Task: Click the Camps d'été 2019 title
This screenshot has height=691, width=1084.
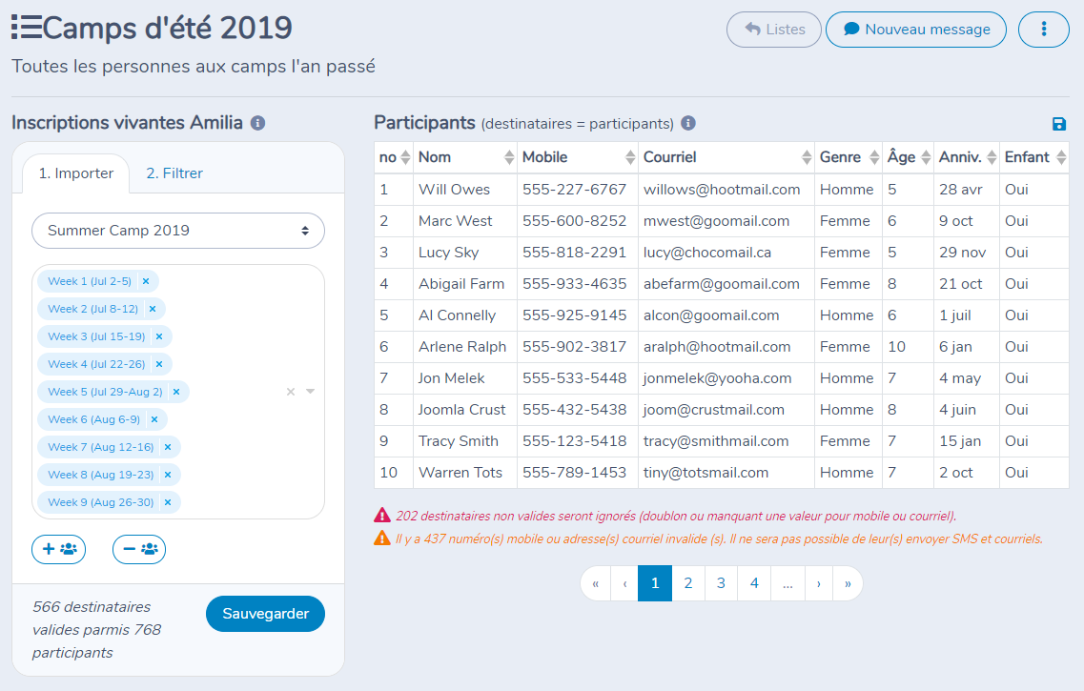Action: [x=167, y=28]
